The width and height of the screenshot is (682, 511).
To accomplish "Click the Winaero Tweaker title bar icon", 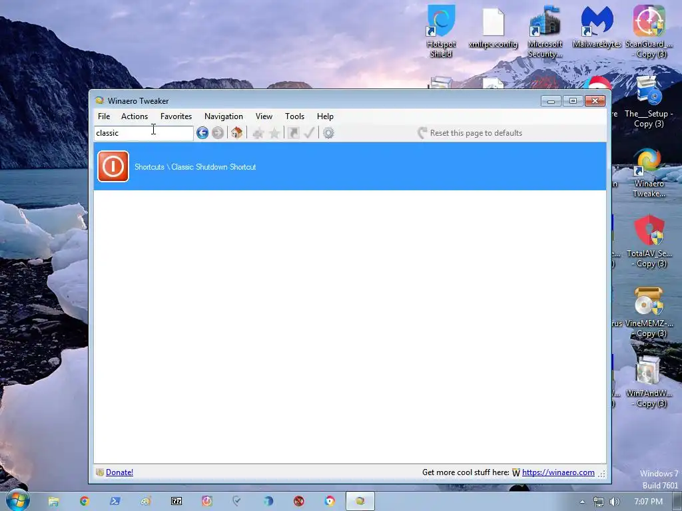I will coord(100,100).
